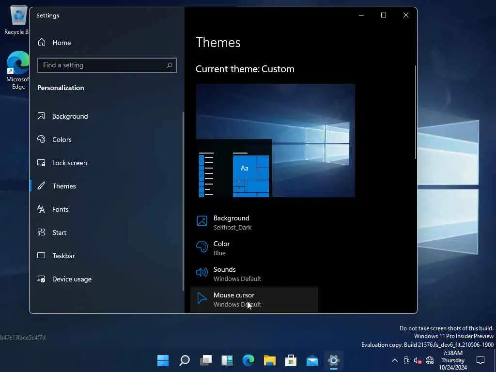The image size is (496, 372).
Task: Click the Lock screen icon in sidebar
Action: [41, 163]
